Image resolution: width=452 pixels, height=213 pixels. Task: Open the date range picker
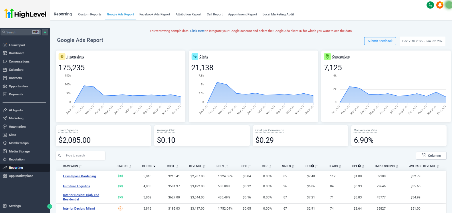click(422, 41)
